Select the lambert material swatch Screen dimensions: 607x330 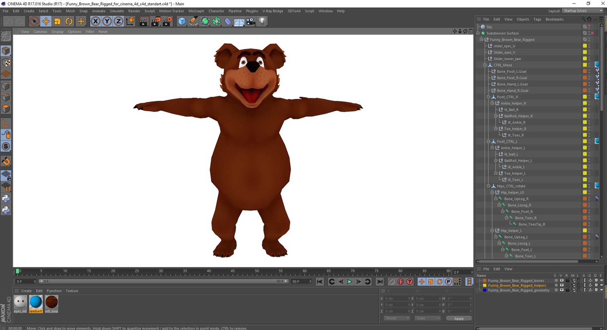pyautogui.click(x=36, y=304)
